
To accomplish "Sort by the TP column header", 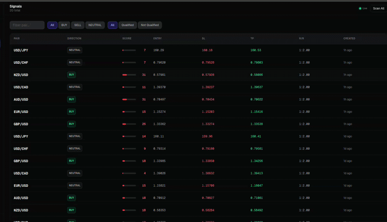I will [252, 39].
